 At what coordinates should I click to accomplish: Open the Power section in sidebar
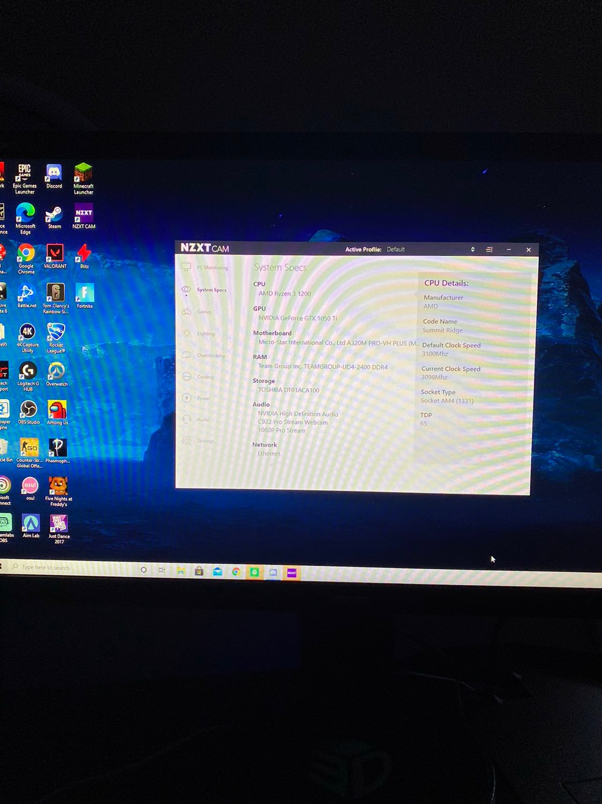coord(197,398)
